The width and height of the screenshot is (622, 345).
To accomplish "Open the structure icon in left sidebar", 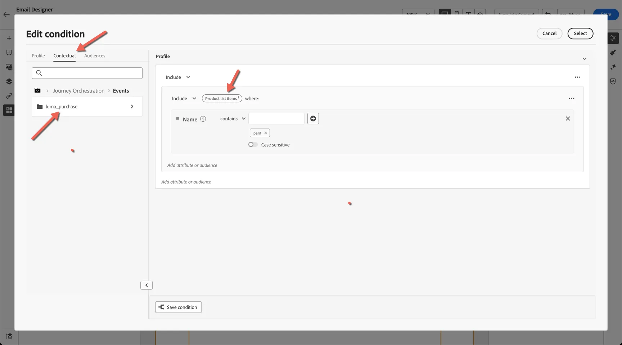I will tap(9, 53).
